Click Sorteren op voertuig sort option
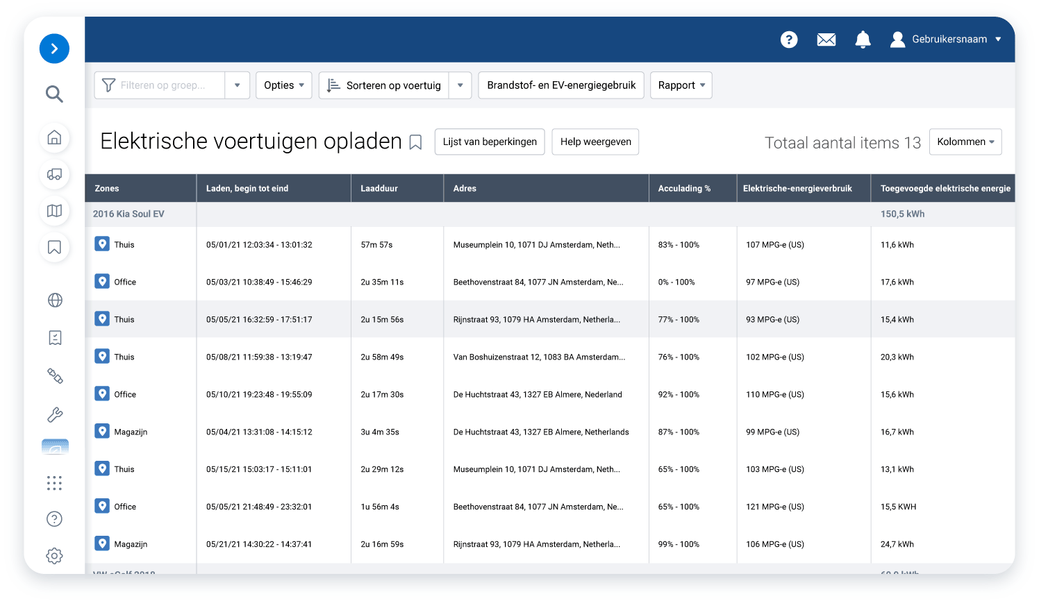Screen dimensions: 1039x601 click(x=384, y=85)
